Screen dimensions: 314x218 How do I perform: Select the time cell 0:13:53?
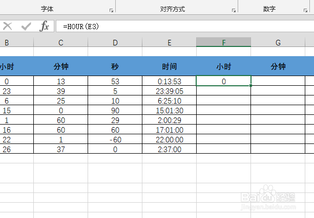pyautogui.click(x=170, y=81)
